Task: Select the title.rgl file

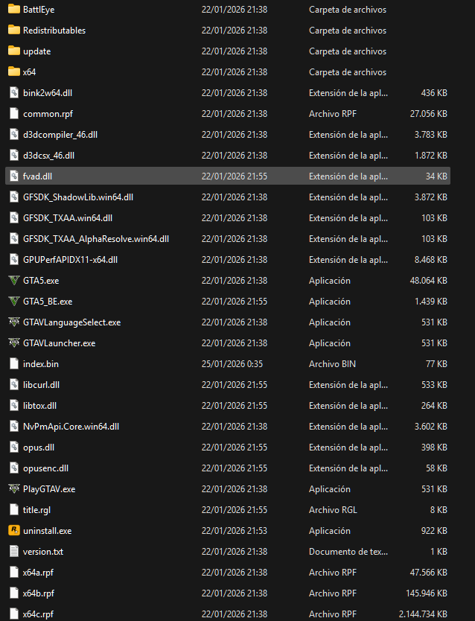Action: (36, 510)
